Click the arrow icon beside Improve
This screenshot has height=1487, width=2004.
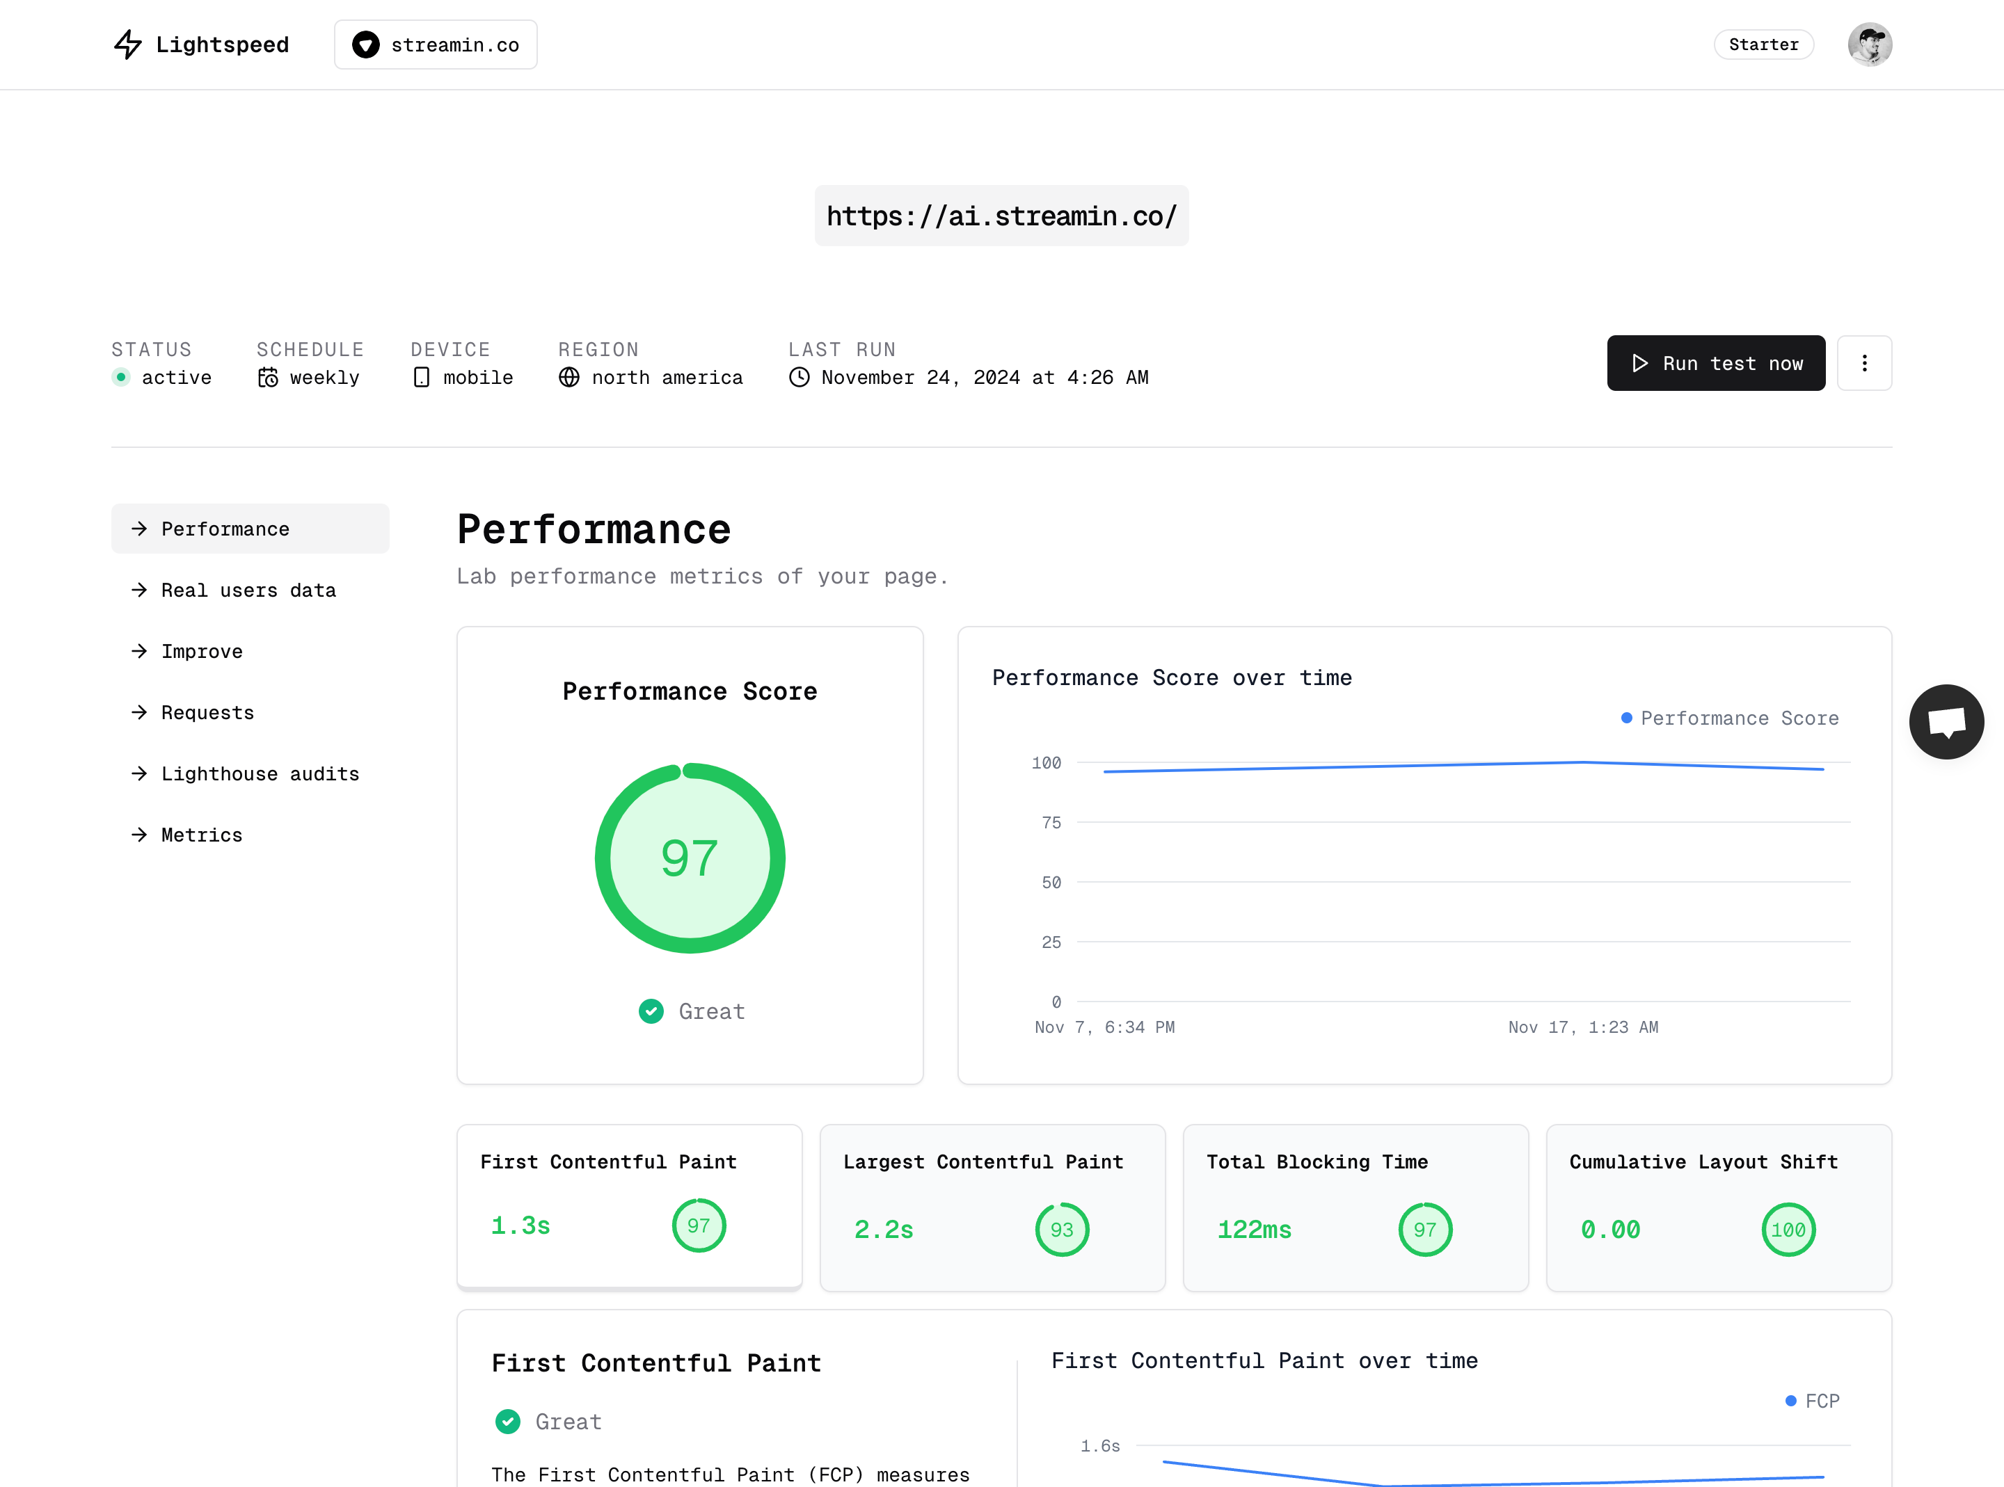tap(138, 651)
